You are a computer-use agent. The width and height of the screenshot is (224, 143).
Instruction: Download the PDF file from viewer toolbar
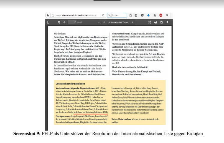[x=161, y=22]
